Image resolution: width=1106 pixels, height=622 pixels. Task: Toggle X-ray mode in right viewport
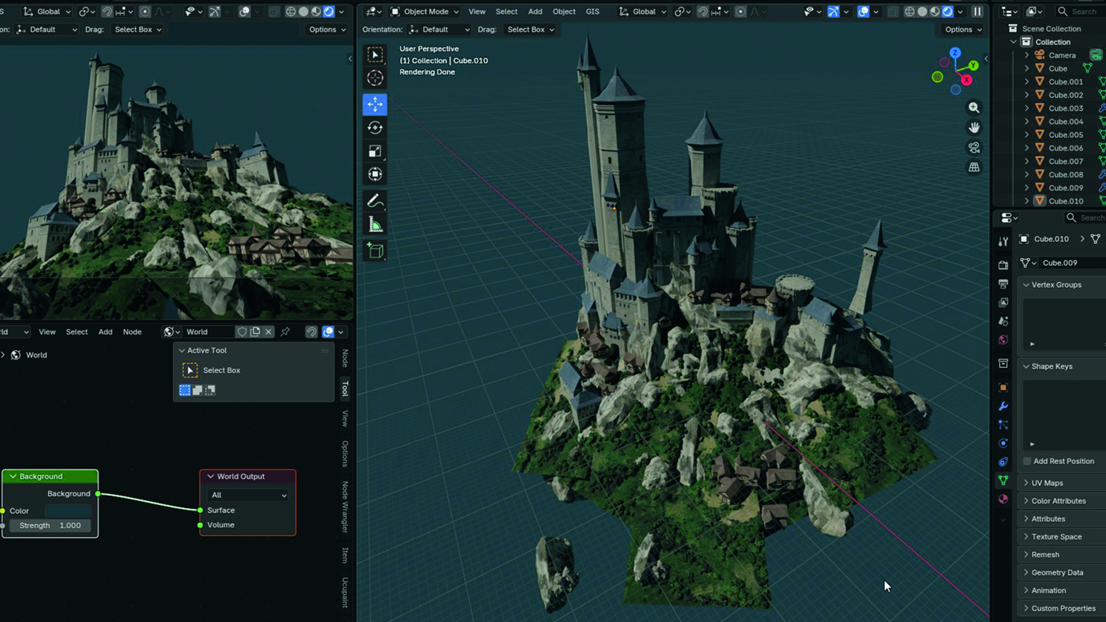click(892, 12)
